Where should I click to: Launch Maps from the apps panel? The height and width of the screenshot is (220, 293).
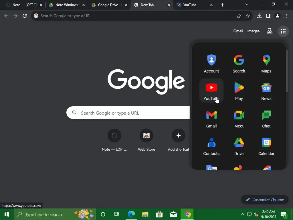[x=266, y=64]
